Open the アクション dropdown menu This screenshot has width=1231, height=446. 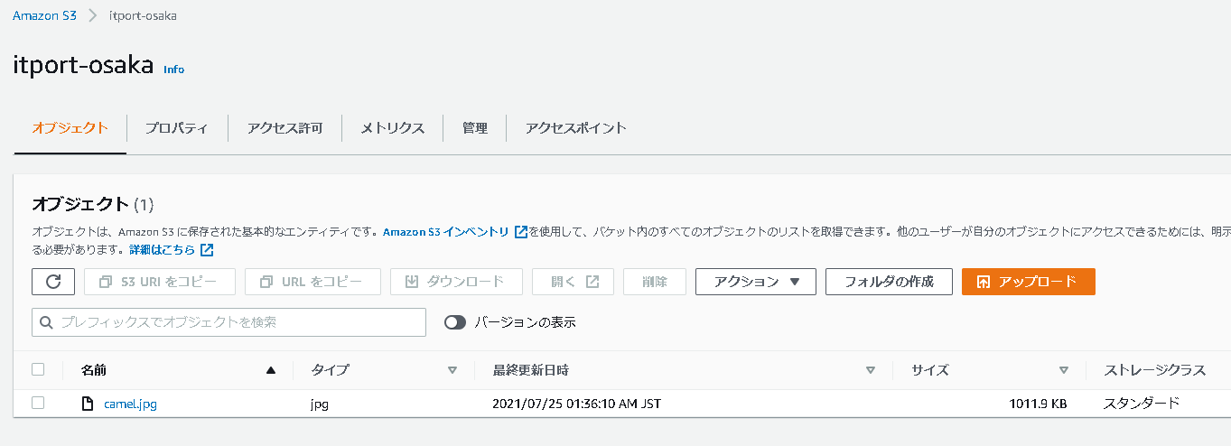coord(756,282)
